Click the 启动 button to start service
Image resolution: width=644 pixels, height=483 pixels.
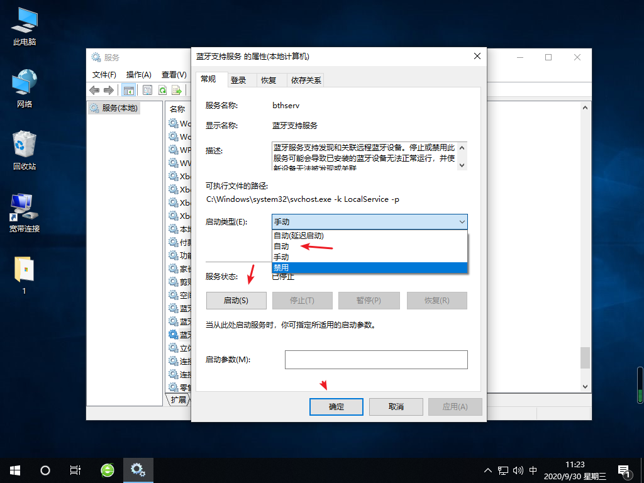236,300
